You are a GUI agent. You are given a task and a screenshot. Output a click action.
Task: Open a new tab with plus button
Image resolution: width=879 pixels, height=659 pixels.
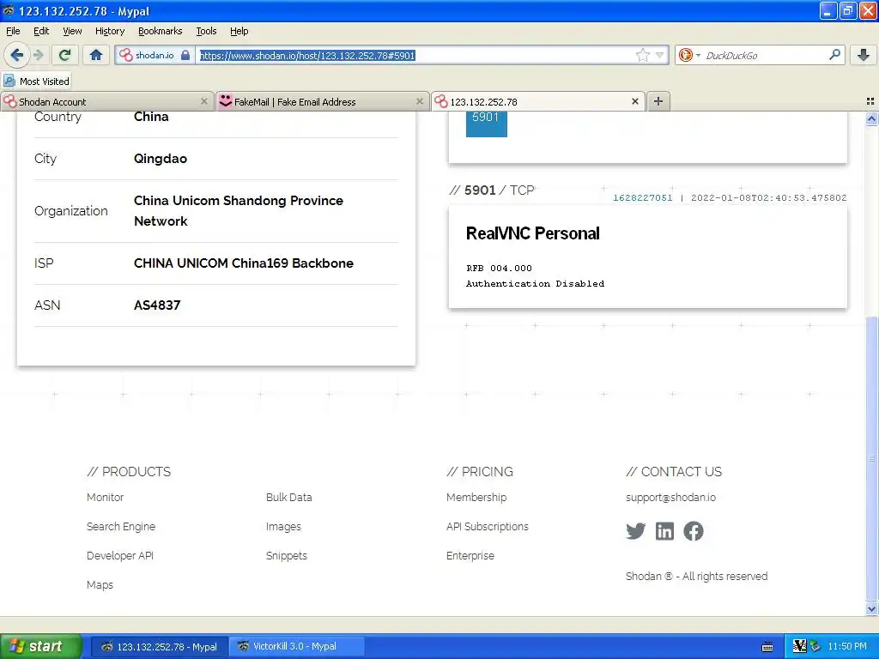pos(658,101)
